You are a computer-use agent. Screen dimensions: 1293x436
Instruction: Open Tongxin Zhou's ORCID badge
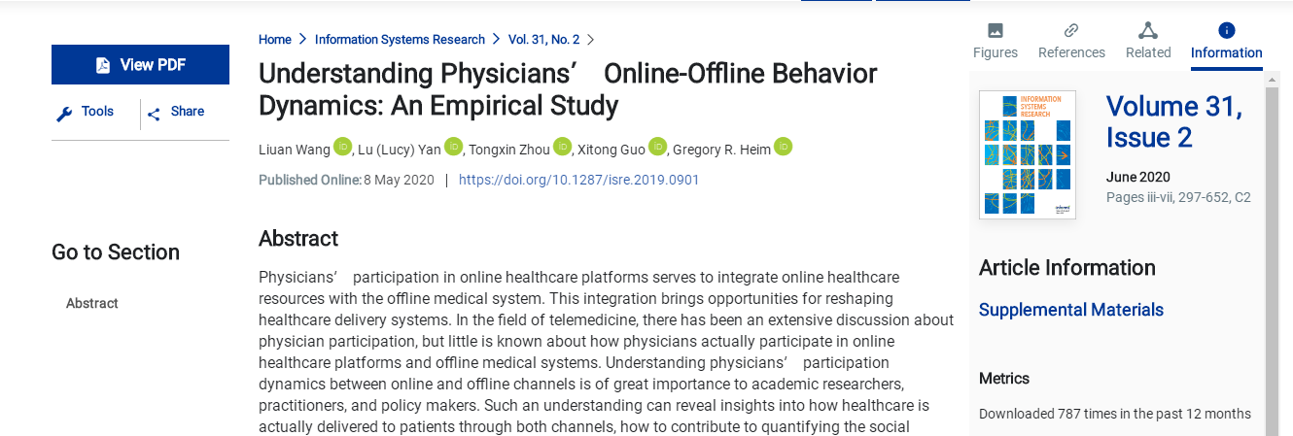coord(562,147)
